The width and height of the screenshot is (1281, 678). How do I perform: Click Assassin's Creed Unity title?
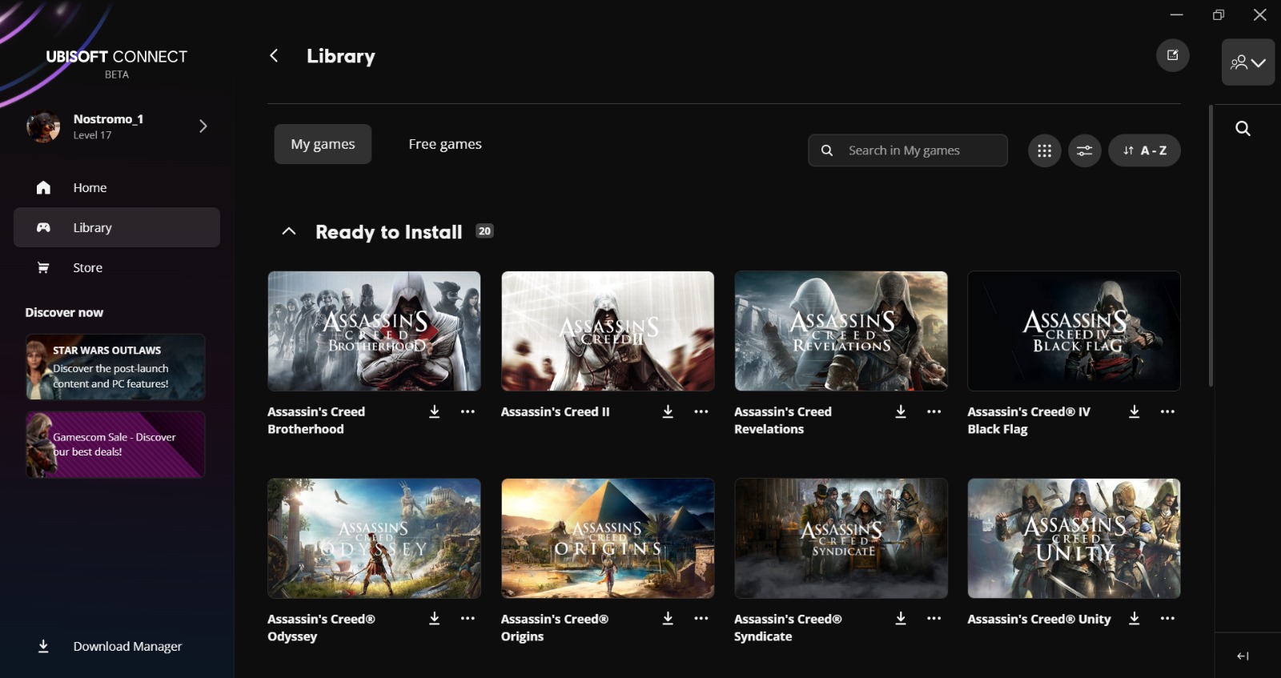tap(1038, 619)
